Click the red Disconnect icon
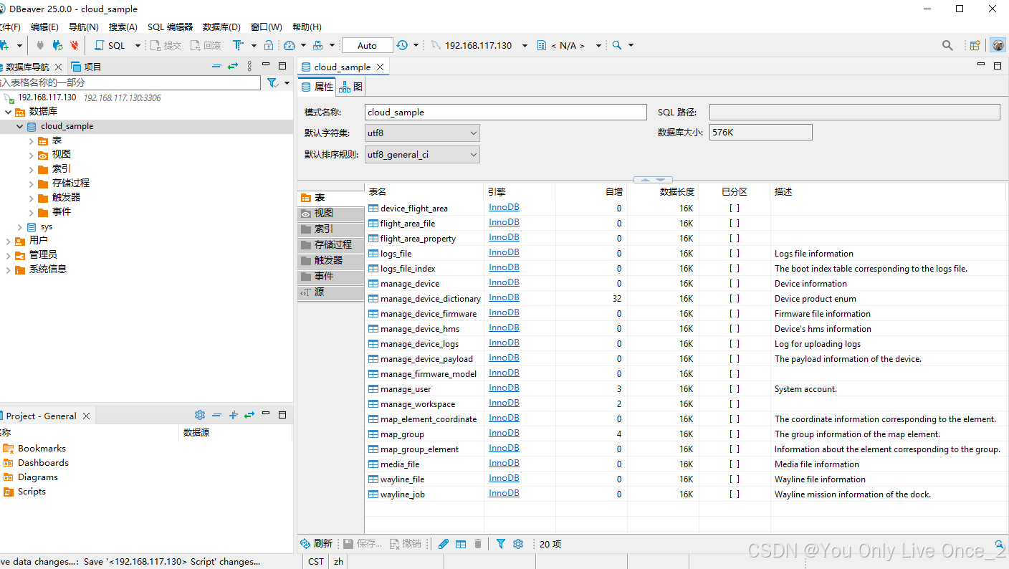 [x=75, y=45]
